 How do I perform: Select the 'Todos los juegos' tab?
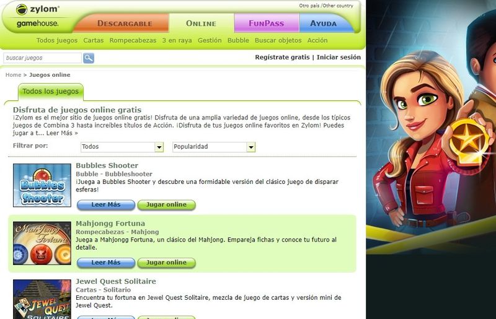51,92
